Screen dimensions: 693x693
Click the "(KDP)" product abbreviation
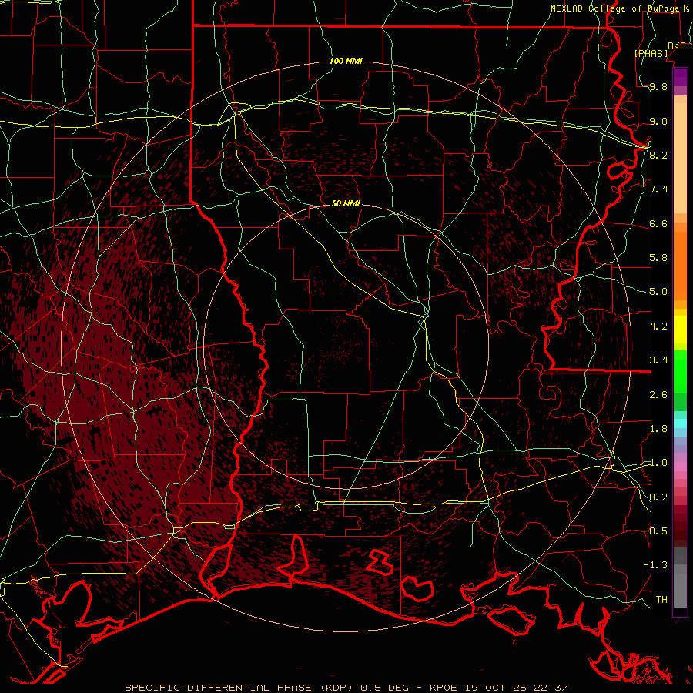[336, 688]
